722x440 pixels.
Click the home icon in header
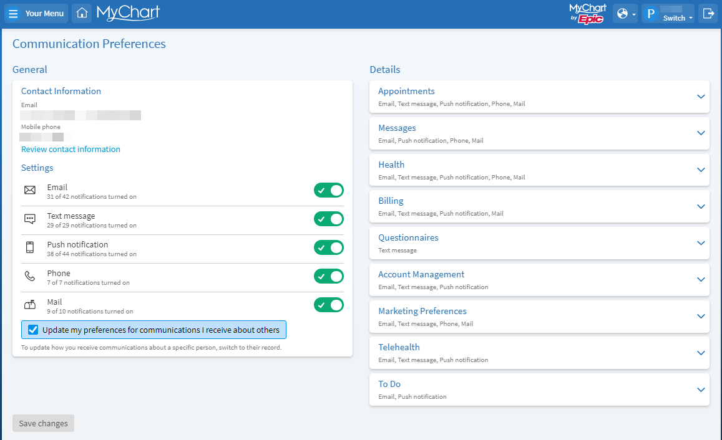click(82, 13)
